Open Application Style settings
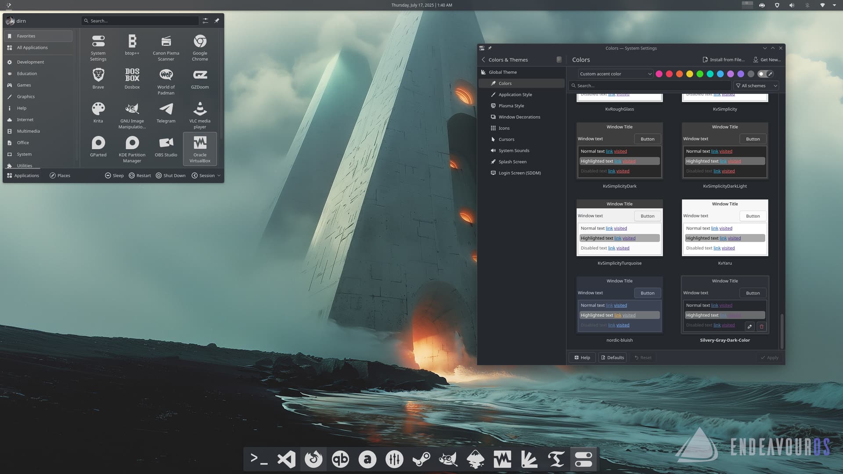The width and height of the screenshot is (843, 474). [x=521, y=94]
